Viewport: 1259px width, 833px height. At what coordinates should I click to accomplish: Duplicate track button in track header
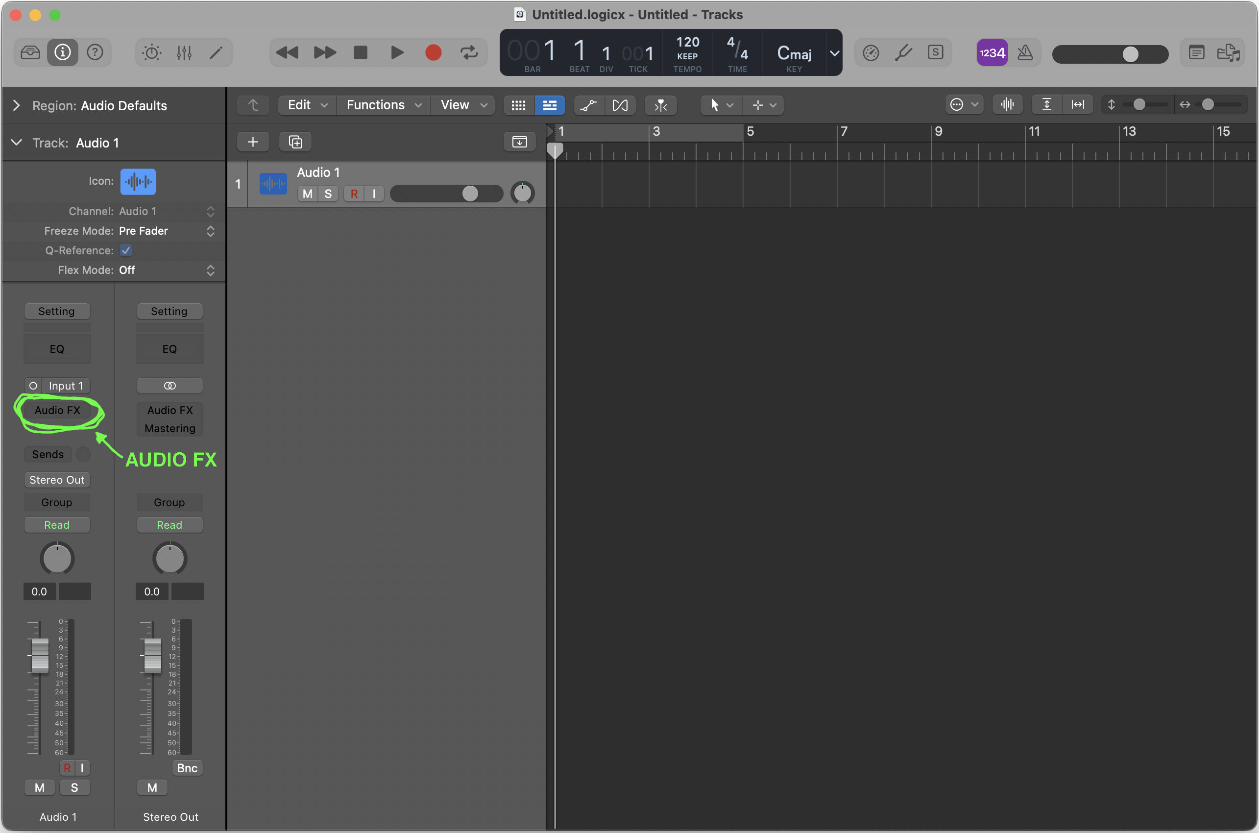[x=295, y=141]
